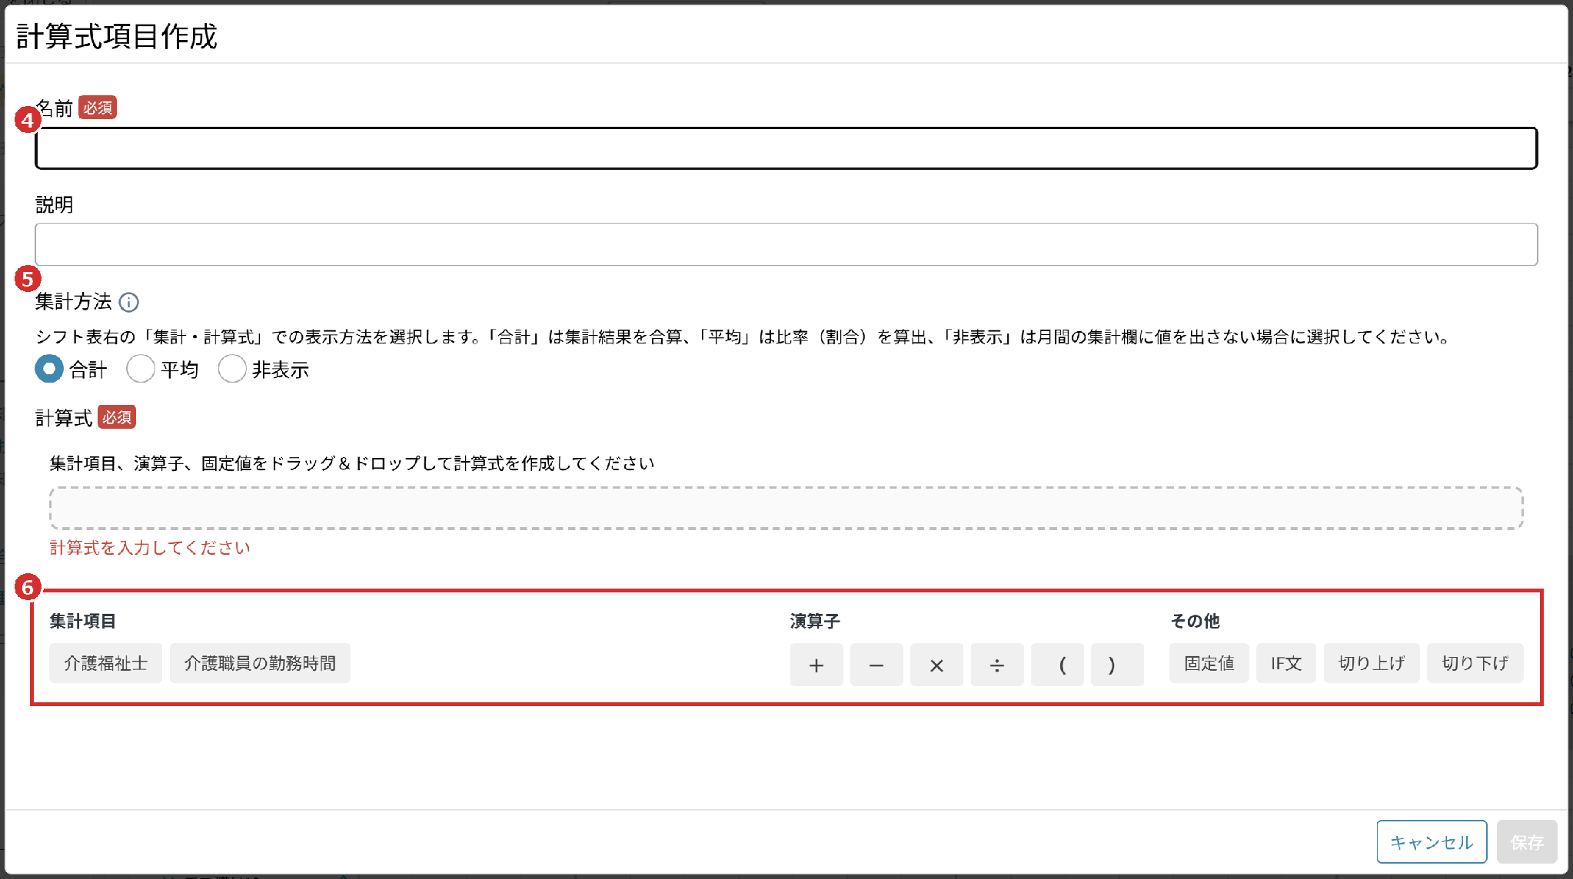Choose the IF文 chip

coord(1286,663)
